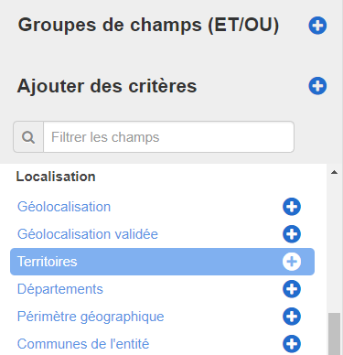Add Départements criterion using plus icon
The width and height of the screenshot is (343, 355).
point(292,289)
